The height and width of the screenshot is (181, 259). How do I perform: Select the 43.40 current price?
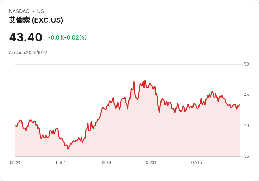tap(26, 37)
